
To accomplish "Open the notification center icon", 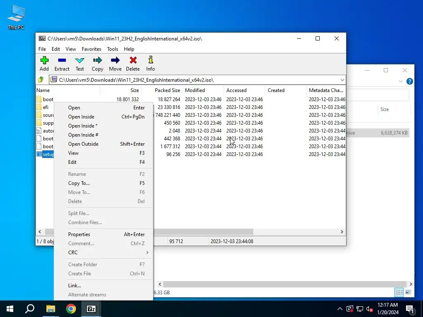I will 410,310.
